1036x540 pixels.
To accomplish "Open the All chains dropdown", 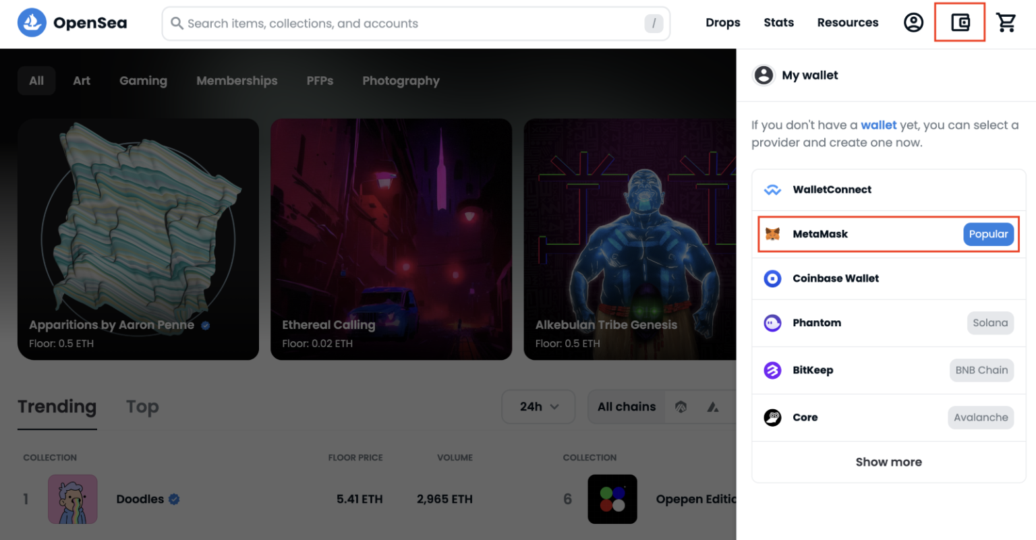I will [626, 407].
